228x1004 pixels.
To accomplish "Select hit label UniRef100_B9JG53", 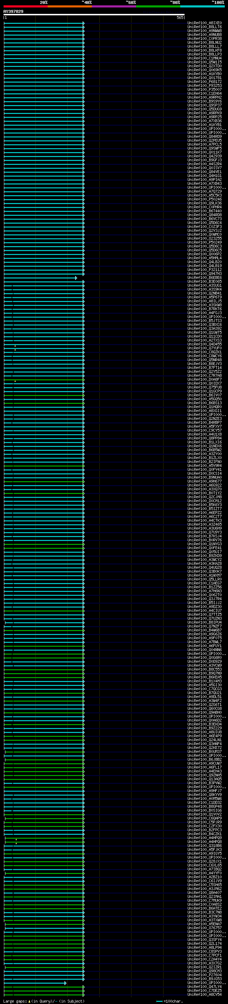I will tap(204, 978).
